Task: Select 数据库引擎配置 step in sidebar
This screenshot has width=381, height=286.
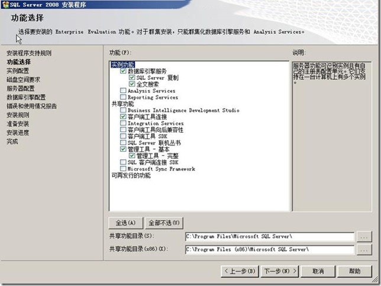Action: [26, 97]
